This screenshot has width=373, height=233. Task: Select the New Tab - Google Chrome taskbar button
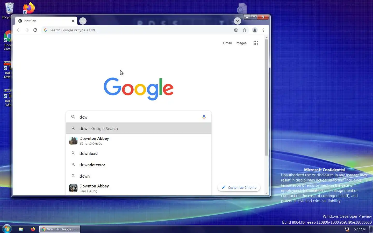coord(60,229)
